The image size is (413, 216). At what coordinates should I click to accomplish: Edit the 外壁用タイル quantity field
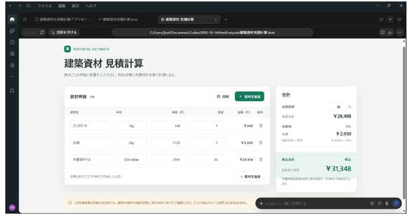208,159
